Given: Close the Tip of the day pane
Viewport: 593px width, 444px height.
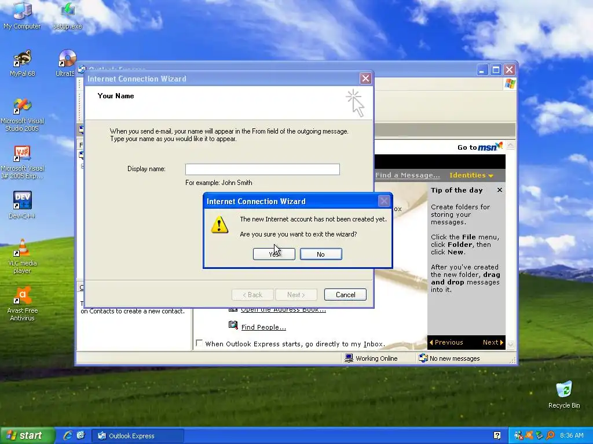Looking at the screenshot, I should coord(500,190).
